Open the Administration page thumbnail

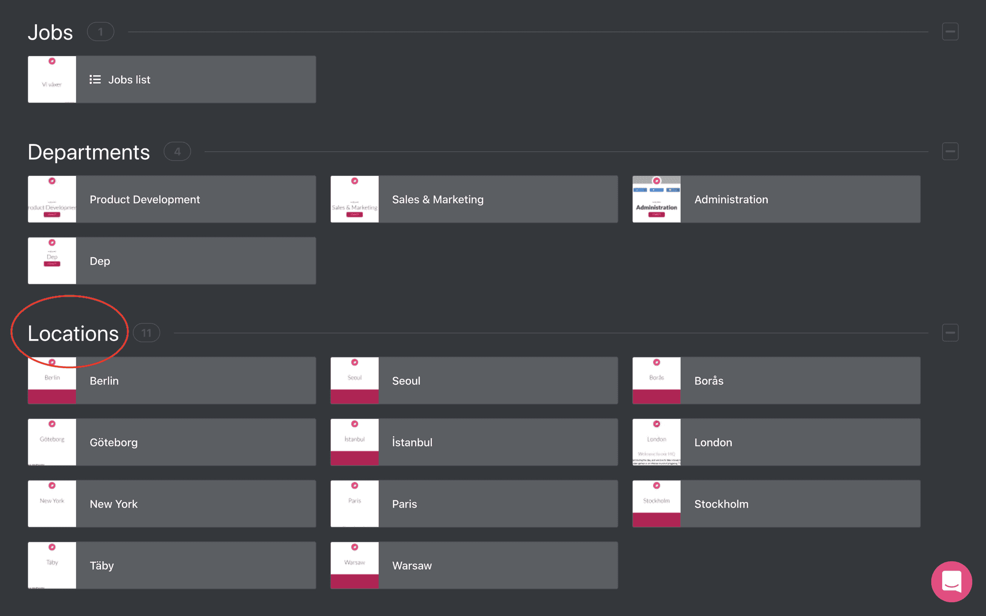656,199
